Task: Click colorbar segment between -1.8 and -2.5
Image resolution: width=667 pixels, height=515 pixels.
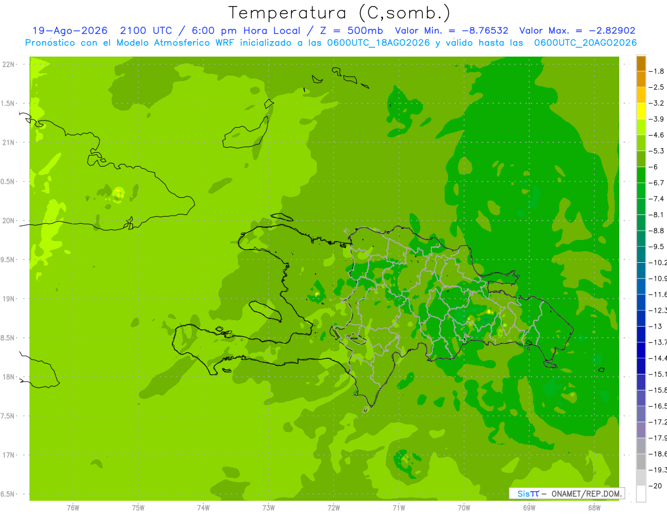Action: coord(641,79)
